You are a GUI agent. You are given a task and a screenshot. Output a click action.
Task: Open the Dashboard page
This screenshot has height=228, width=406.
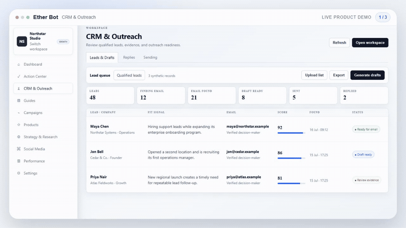pos(43,64)
